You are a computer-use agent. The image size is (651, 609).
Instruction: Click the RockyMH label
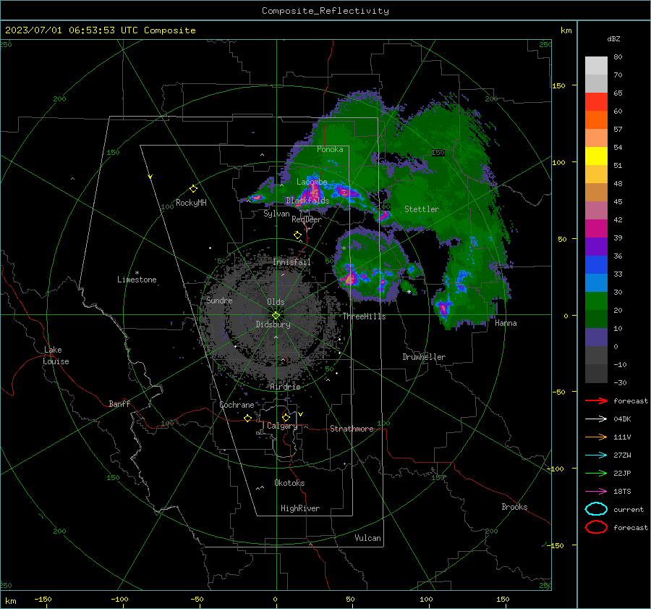pyautogui.click(x=191, y=203)
